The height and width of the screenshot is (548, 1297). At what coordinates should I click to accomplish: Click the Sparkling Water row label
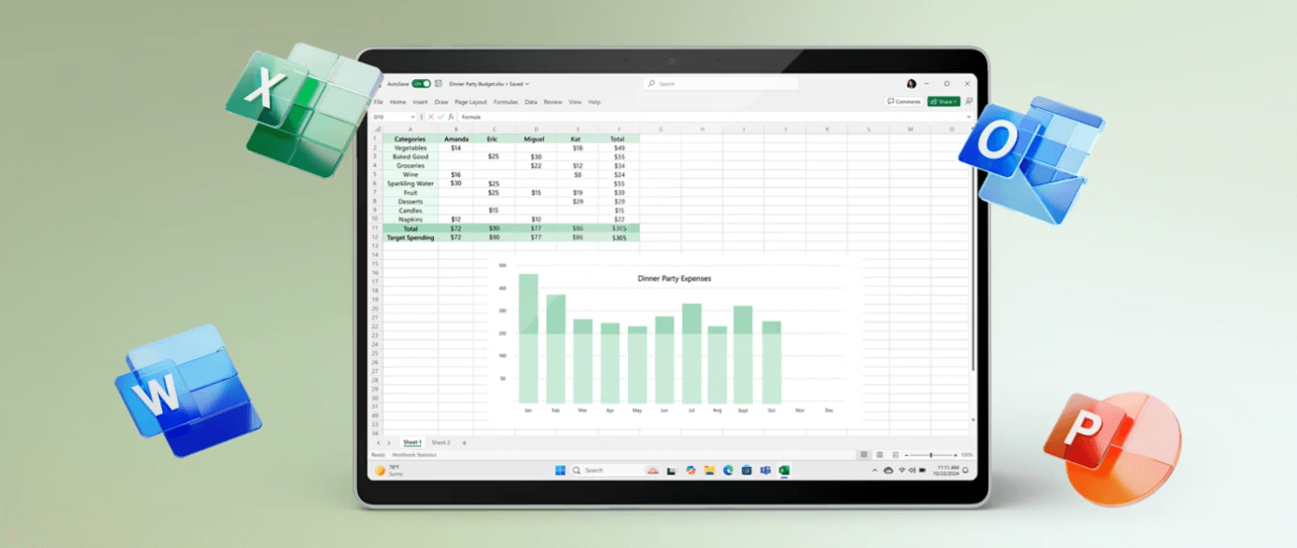[x=411, y=184]
